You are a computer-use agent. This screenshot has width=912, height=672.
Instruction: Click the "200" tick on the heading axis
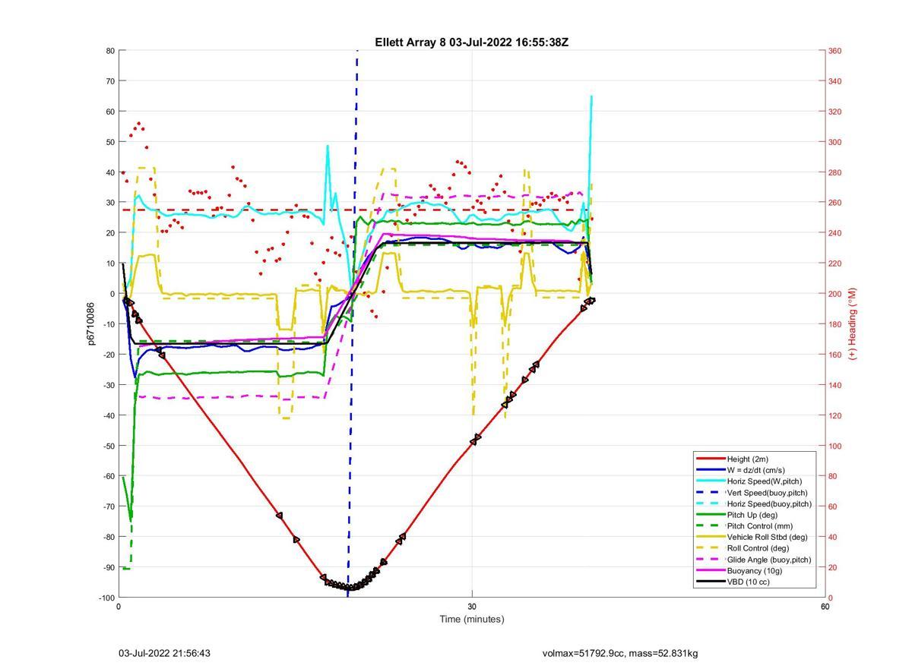tap(834, 294)
